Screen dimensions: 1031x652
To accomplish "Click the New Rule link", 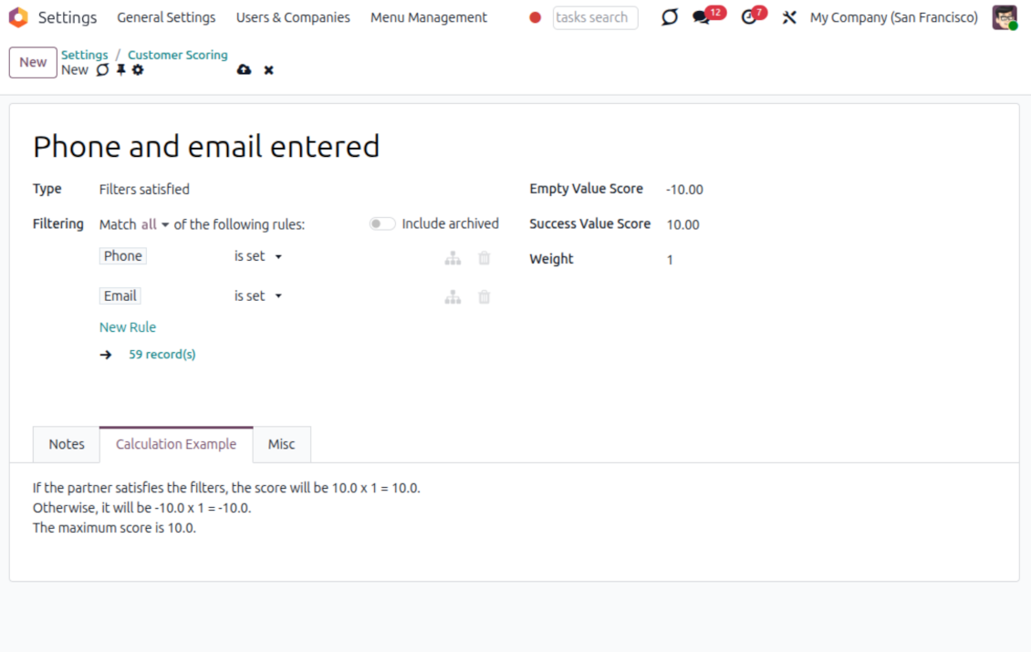I will point(128,327).
